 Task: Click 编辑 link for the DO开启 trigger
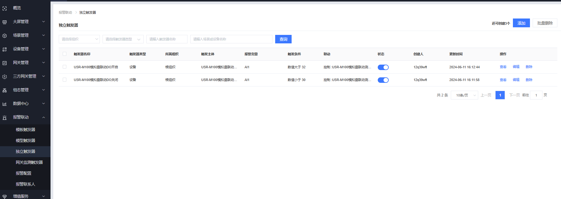coord(516,67)
